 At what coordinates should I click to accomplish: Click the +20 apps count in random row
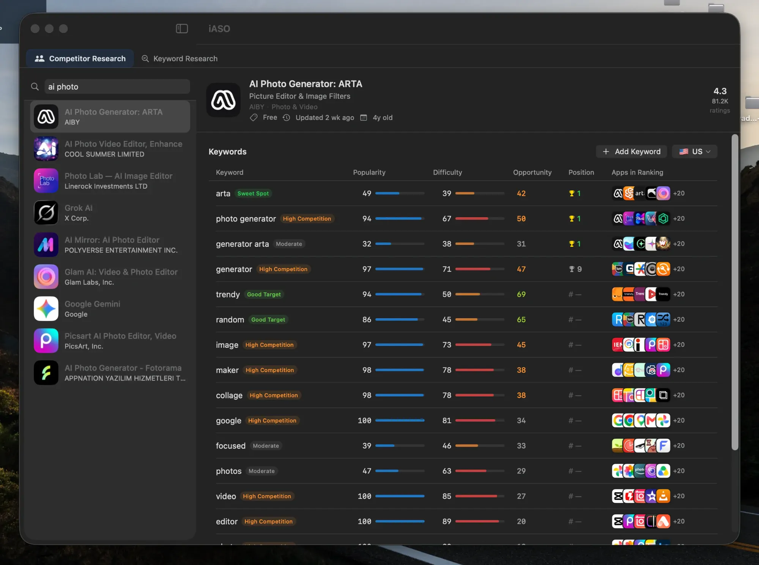[679, 320]
